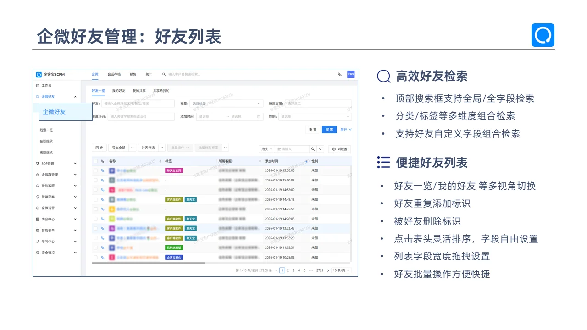
Task: Go to next page arrow in pagination
Action: (x=328, y=270)
